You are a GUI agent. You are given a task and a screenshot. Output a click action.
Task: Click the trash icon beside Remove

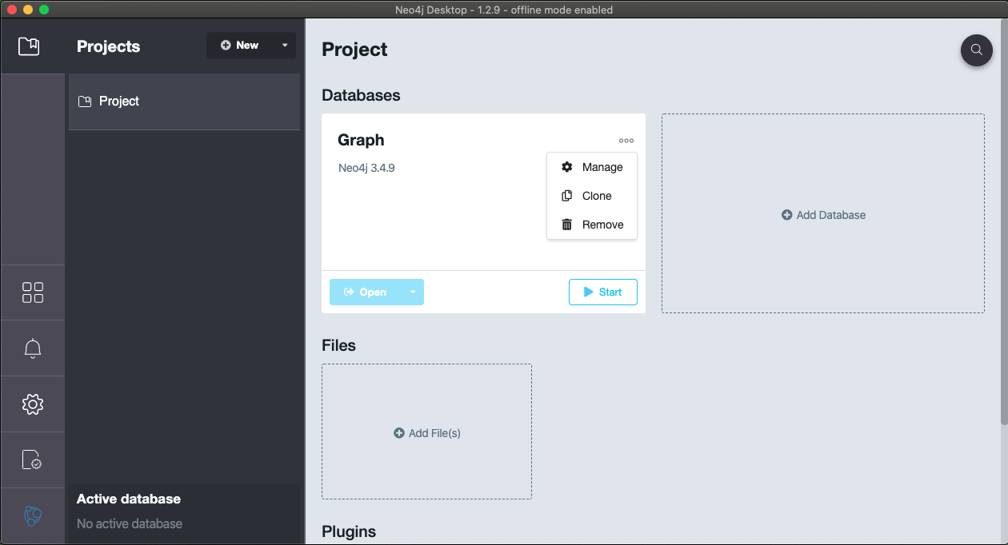567,225
